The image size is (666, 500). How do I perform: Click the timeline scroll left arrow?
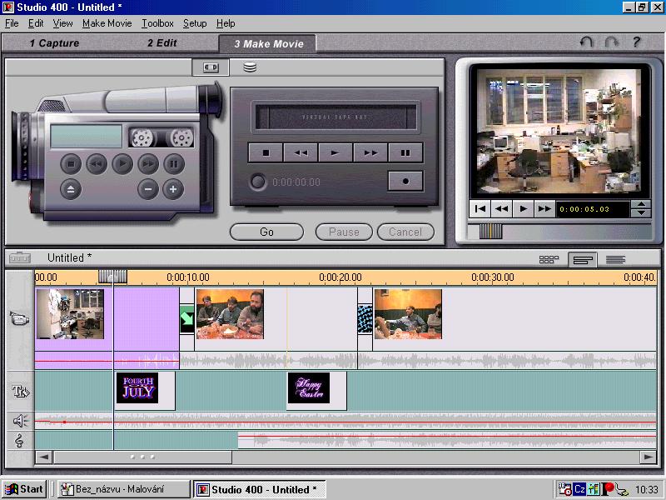tap(44, 457)
